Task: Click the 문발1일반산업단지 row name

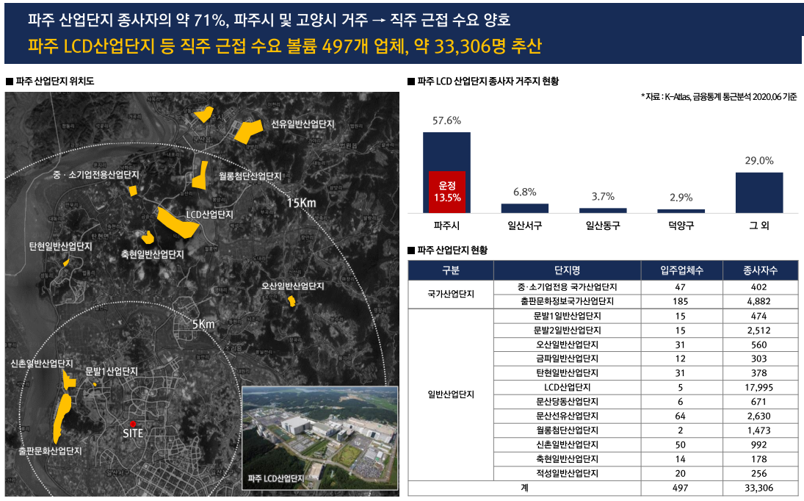Action: [x=567, y=316]
